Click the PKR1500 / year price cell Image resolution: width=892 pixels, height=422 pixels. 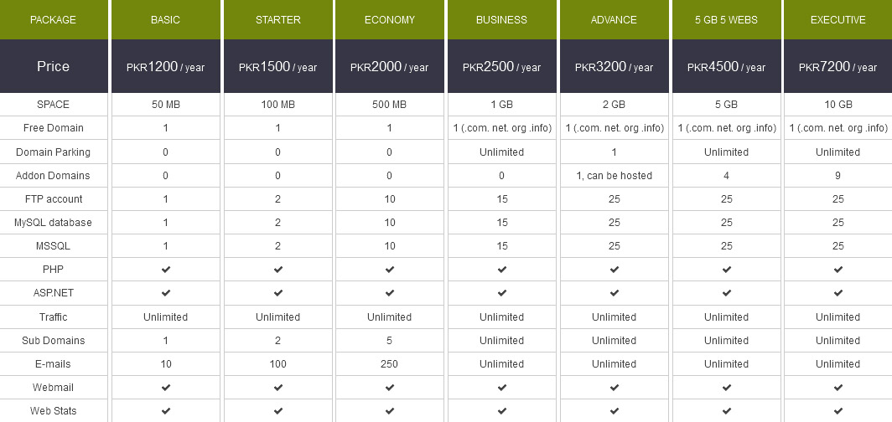point(277,66)
